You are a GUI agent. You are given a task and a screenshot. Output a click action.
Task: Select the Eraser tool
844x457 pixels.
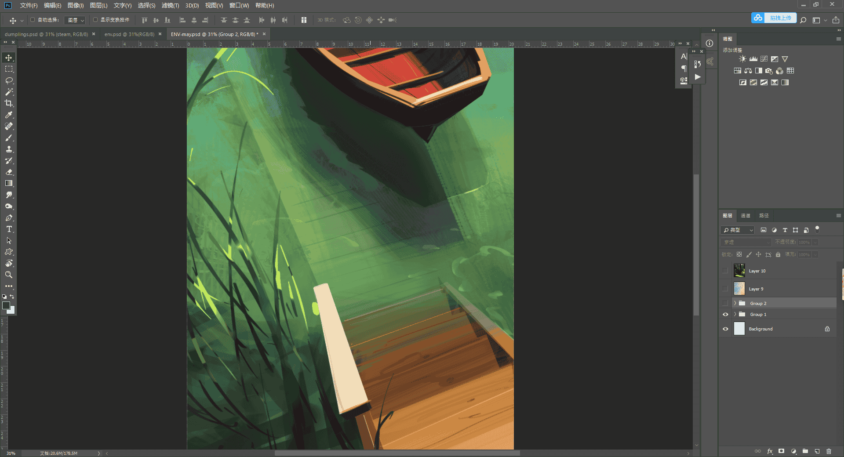click(x=9, y=172)
